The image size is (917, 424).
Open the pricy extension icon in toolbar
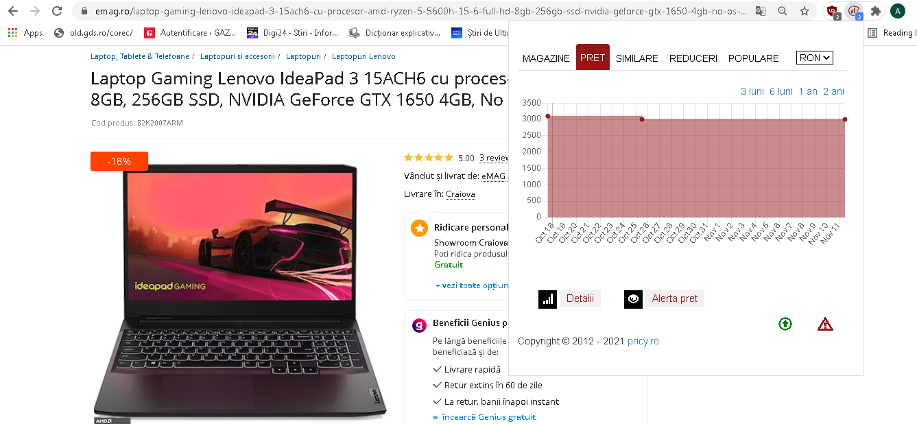pyautogui.click(x=854, y=11)
